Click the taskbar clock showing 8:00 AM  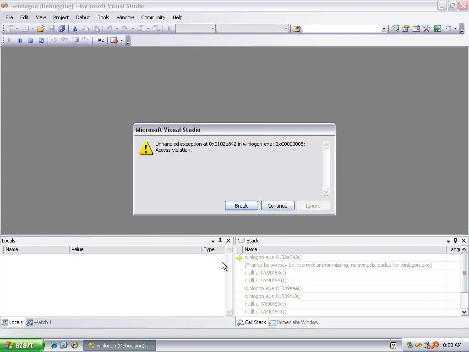click(x=452, y=346)
